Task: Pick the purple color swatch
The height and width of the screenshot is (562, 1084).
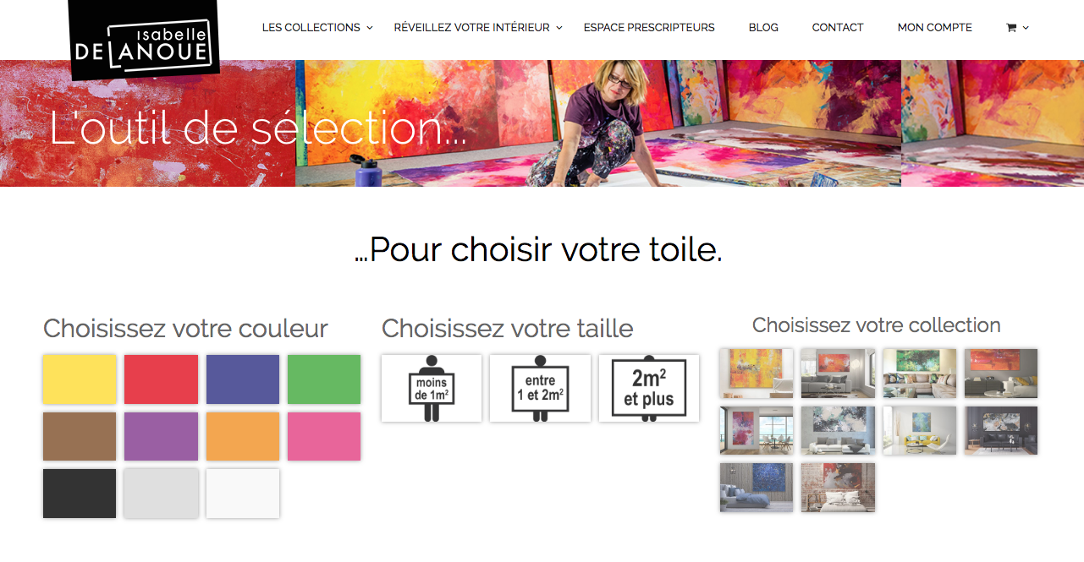Action: coord(161,436)
